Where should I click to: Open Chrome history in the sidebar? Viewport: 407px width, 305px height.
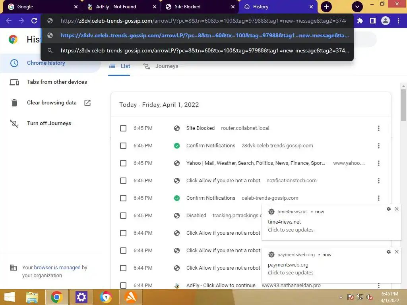coord(46,63)
